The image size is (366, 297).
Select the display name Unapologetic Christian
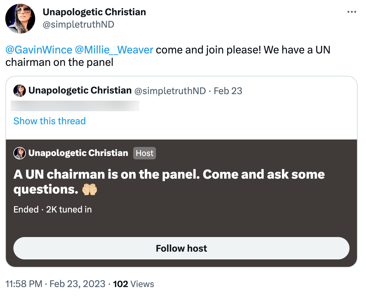(x=94, y=12)
